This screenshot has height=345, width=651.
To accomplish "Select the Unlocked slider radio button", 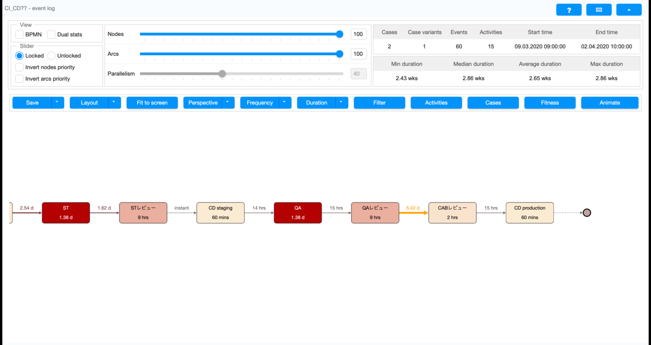I will [51, 56].
